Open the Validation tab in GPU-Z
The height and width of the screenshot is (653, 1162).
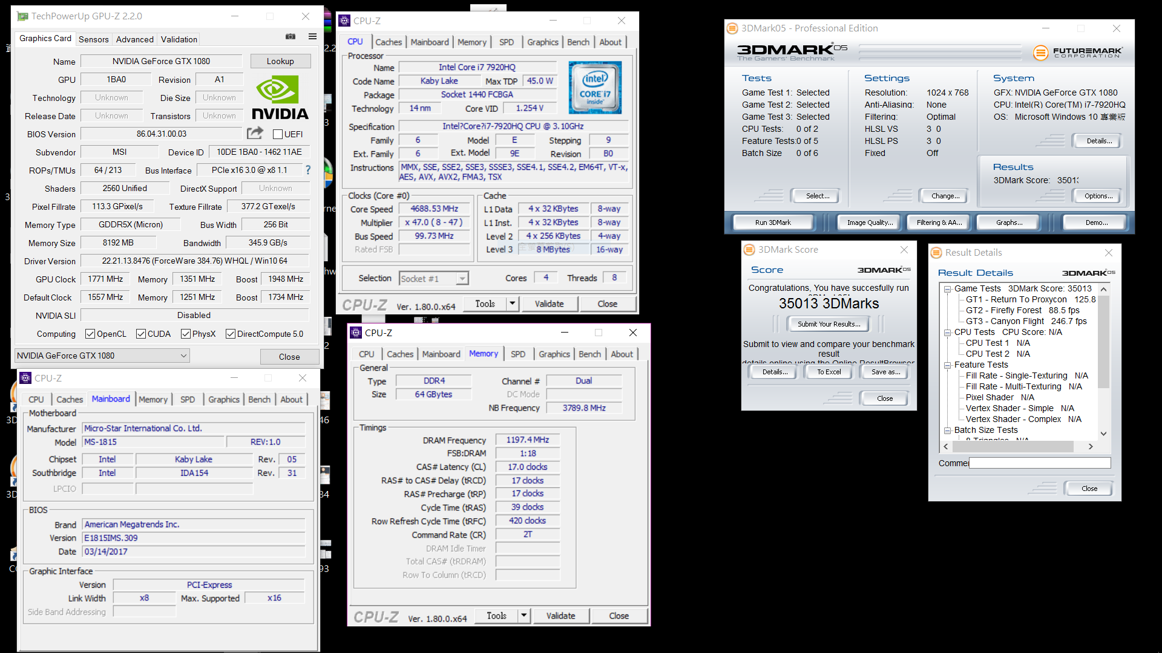(x=179, y=39)
